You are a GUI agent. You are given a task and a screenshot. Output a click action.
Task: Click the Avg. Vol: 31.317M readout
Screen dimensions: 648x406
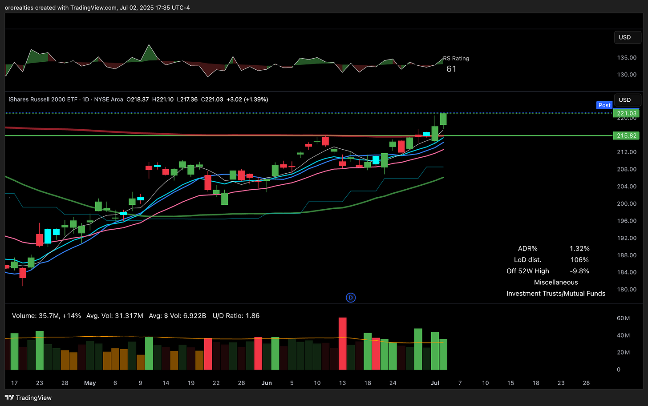click(115, 316)
